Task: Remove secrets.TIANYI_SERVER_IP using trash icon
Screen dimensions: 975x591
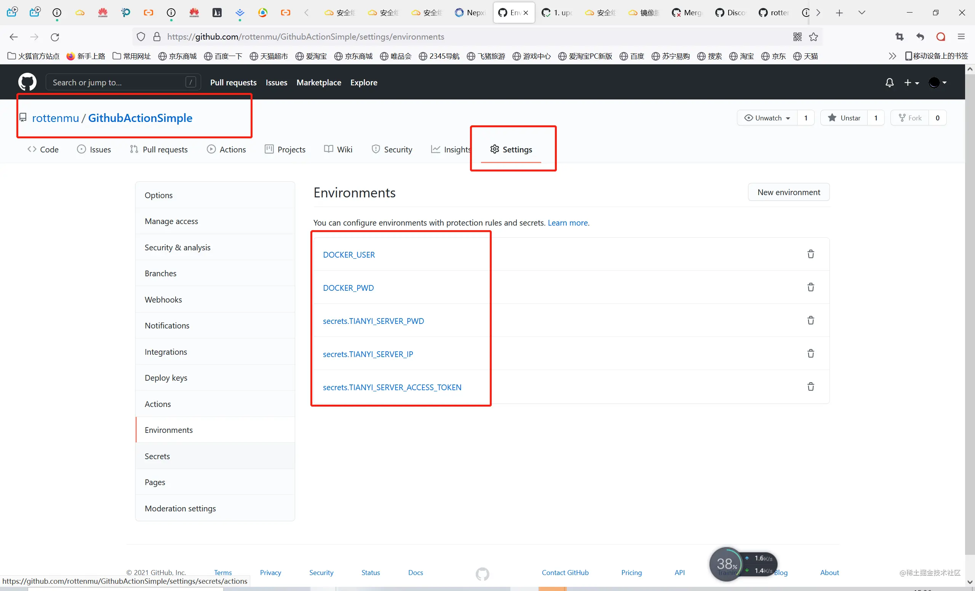Action: 811,354
